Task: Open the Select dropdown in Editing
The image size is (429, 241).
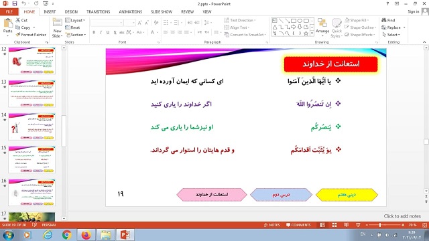Action: [391, 35]
